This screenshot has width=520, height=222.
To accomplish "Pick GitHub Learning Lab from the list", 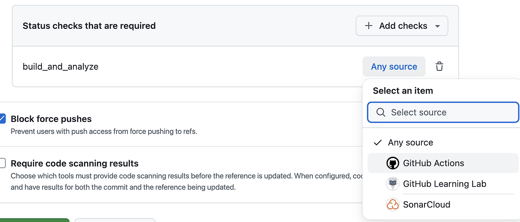I will tap(444, 184).
